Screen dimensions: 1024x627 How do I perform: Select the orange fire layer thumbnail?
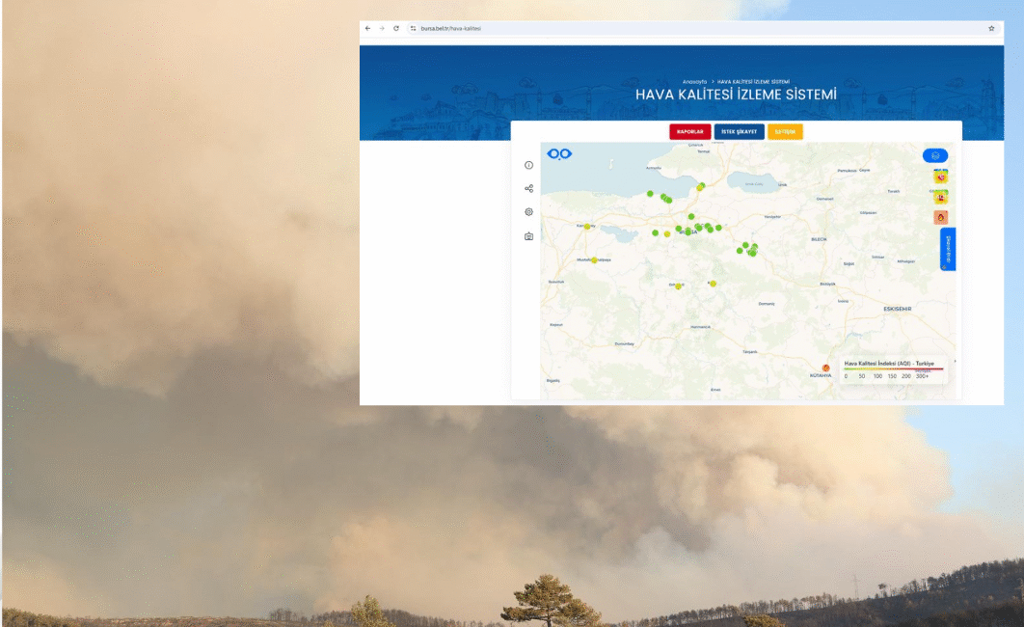click(940, 217)
